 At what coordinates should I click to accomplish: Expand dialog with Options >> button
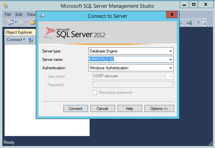[x=159, y=109]
